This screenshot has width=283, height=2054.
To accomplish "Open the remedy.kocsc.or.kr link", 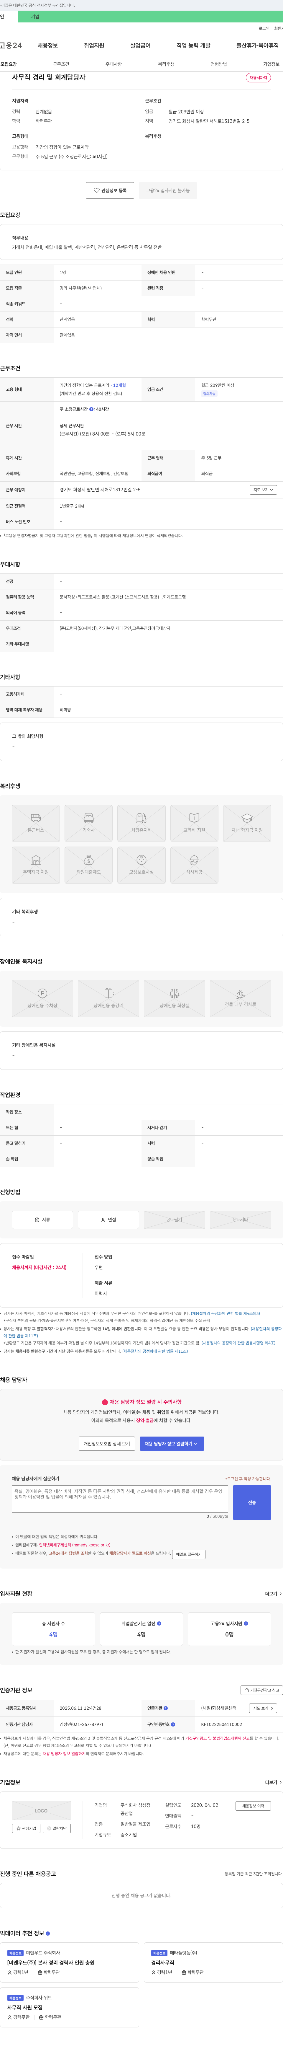I will [x=75, y=1545].
